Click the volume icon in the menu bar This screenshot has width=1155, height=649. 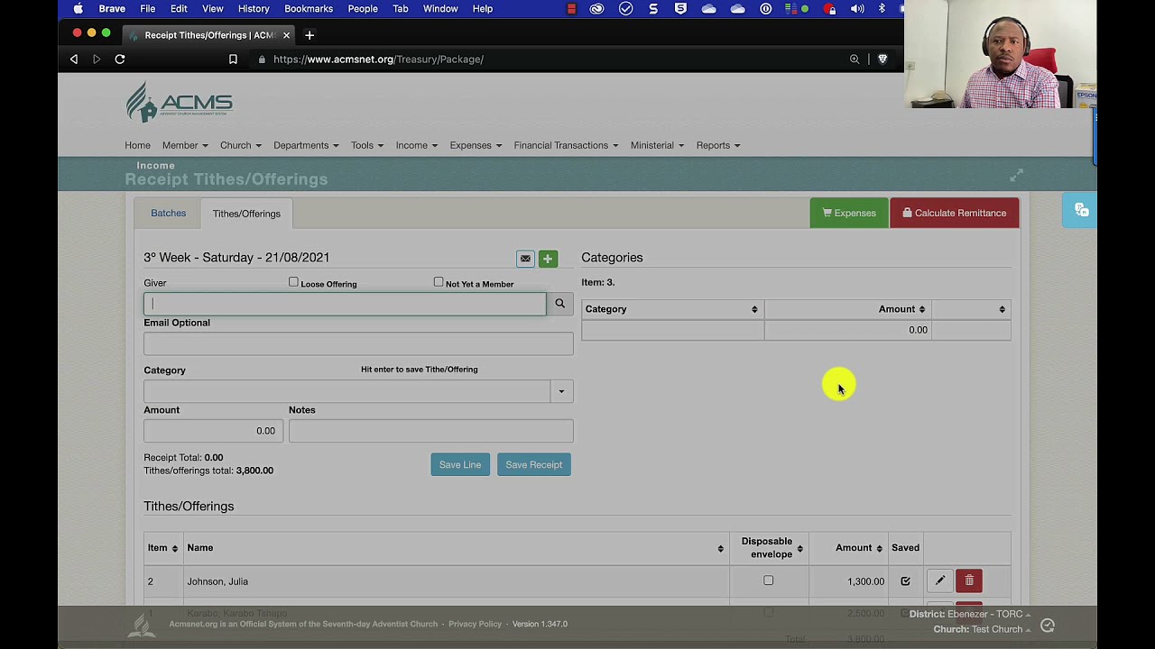click(857, 9)
